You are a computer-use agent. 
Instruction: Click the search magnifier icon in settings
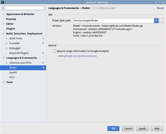pos(4,8)
